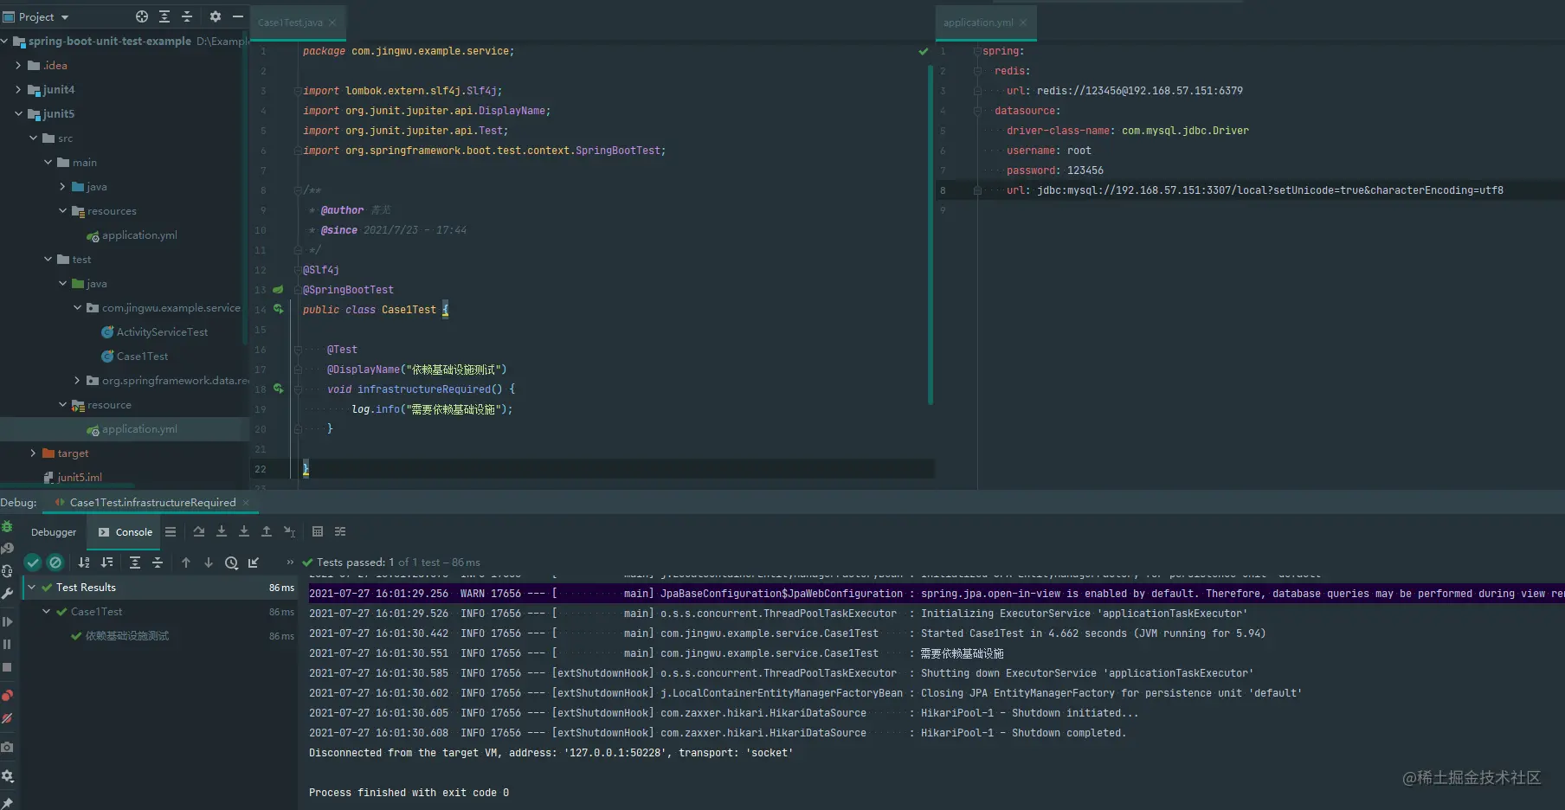Toggle Mute Breakpoints icon
The width and height of the screenshot is (1565, 810).
tap(7, 718)
